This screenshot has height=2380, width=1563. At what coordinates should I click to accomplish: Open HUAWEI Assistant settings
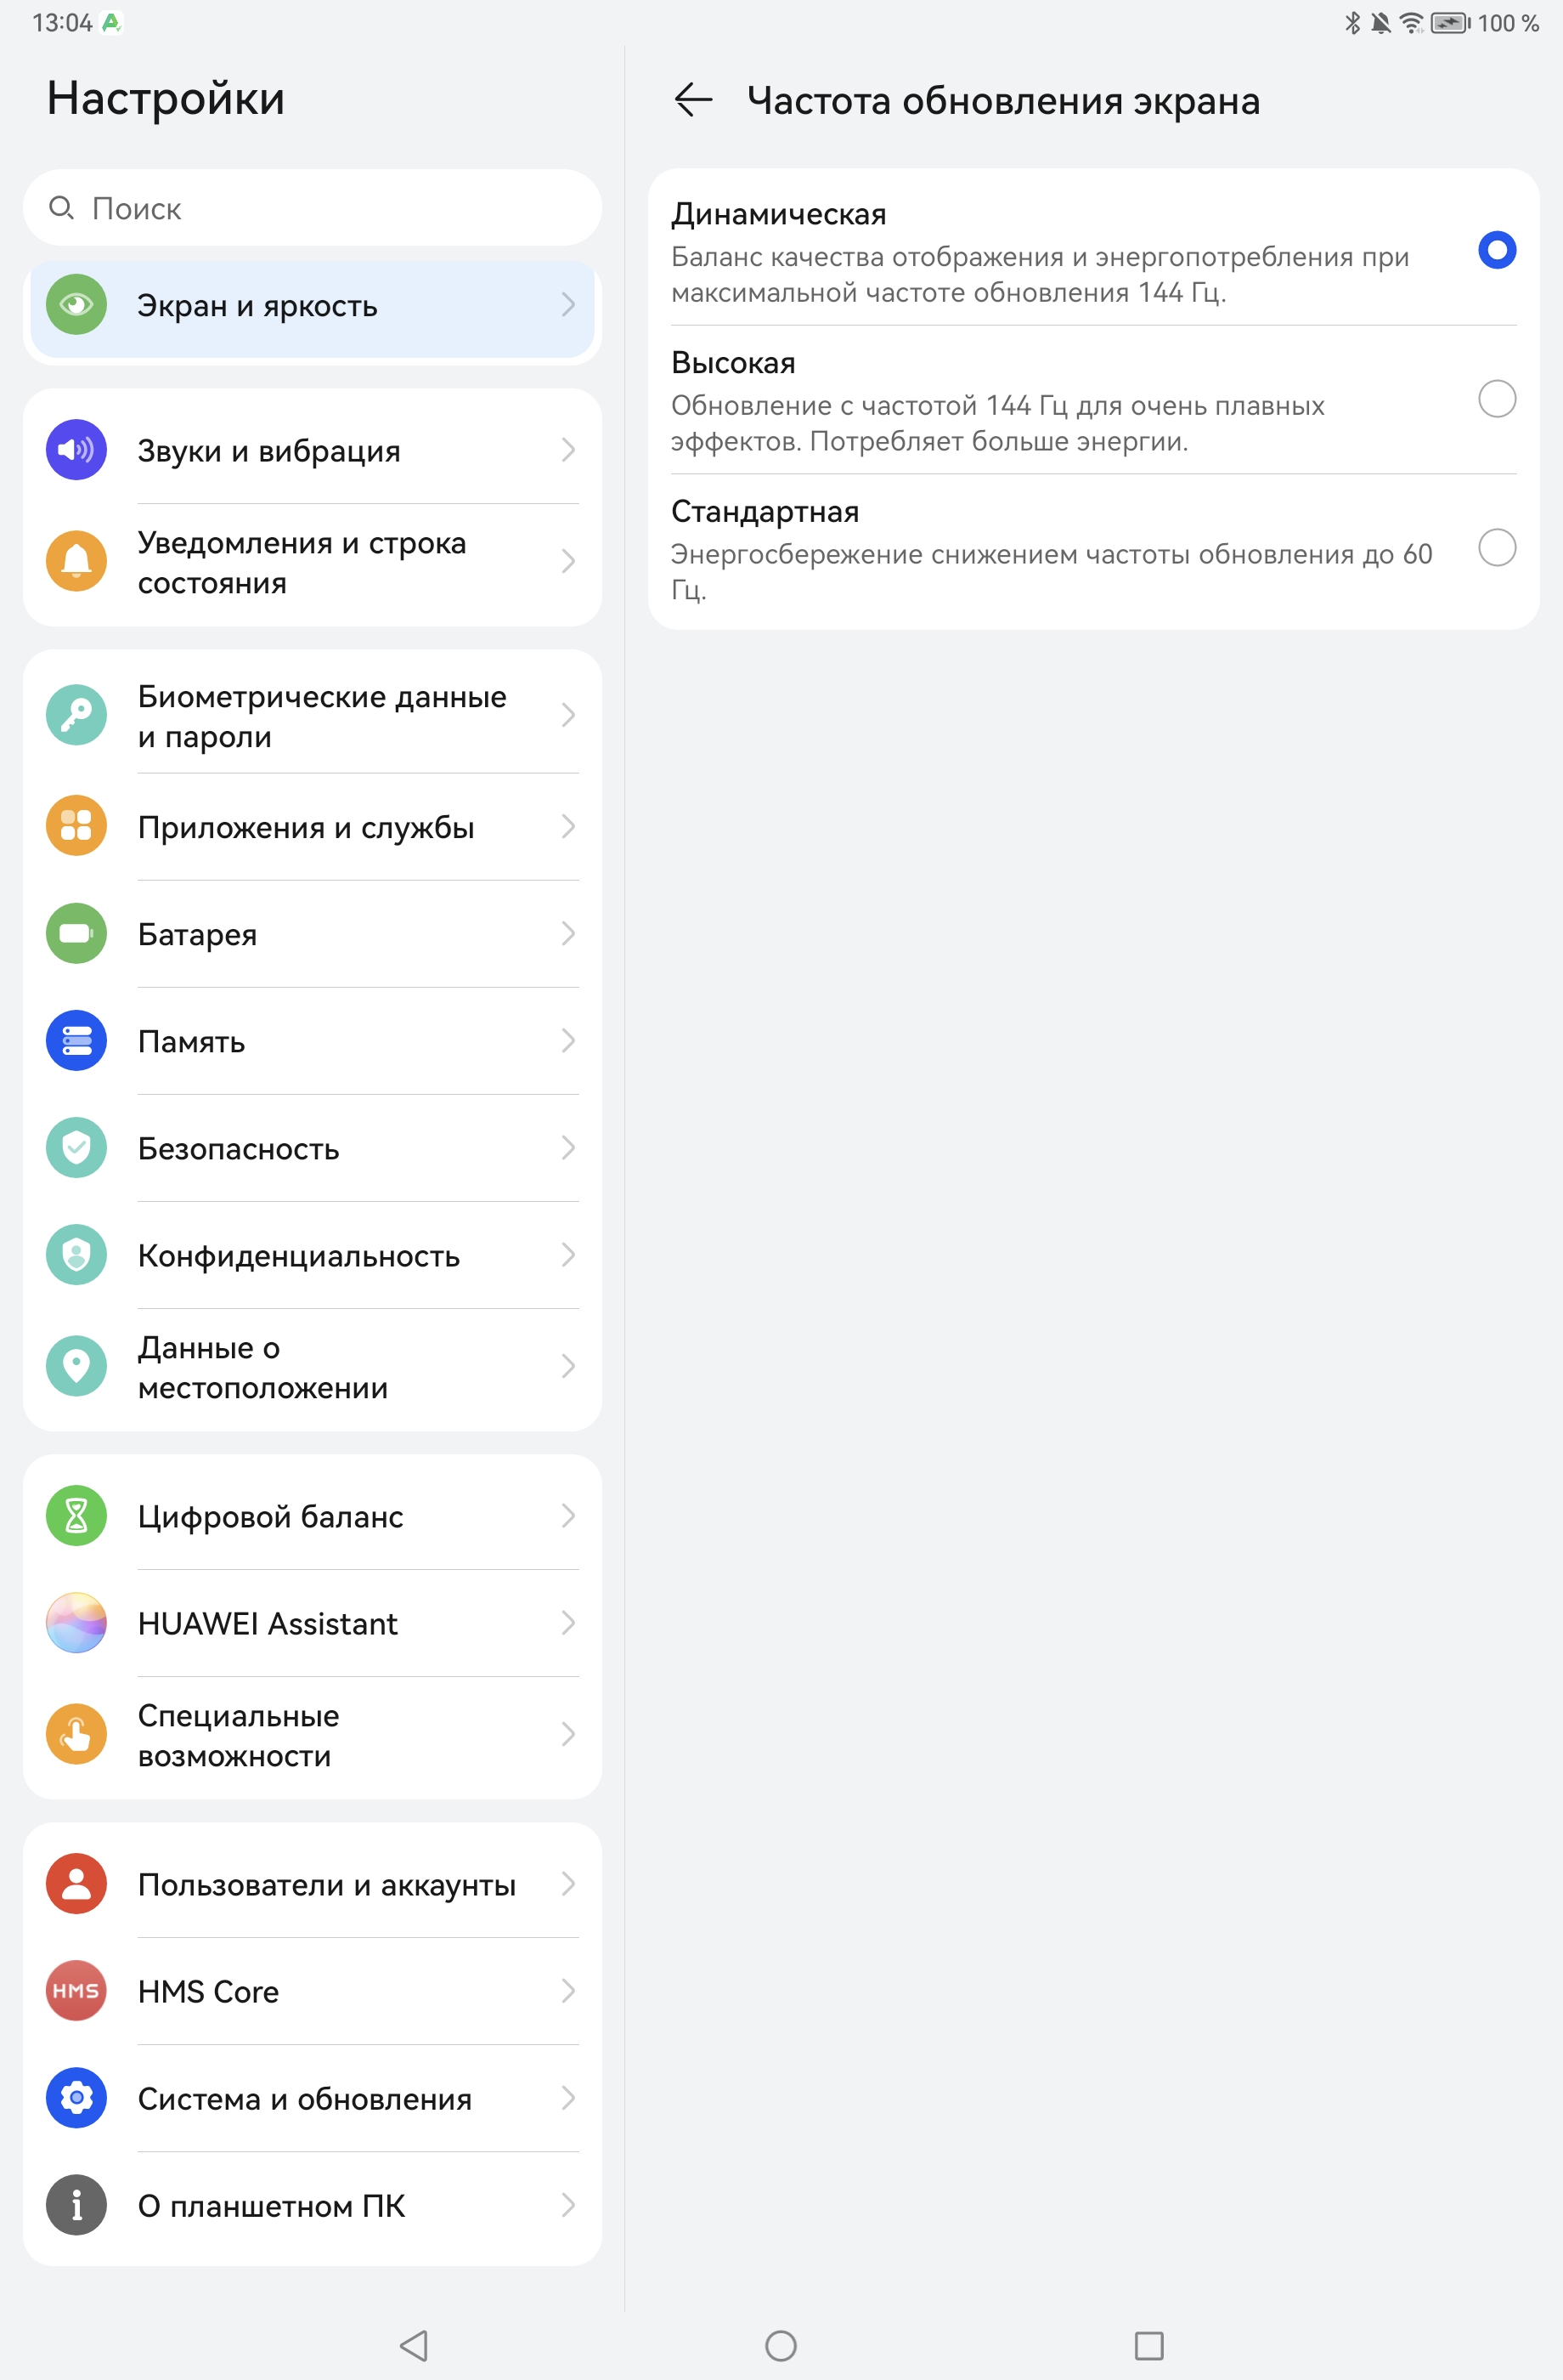click(x=312, y=1623)
